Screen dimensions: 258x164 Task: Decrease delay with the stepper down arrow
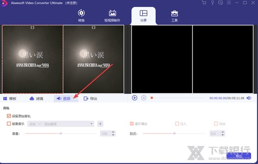click(x=223, y=135)
